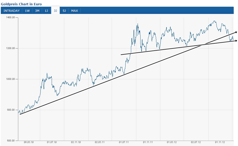Screen dimensions: 238x146
Task: Show the 3M chart period
Action: [37, 11]
